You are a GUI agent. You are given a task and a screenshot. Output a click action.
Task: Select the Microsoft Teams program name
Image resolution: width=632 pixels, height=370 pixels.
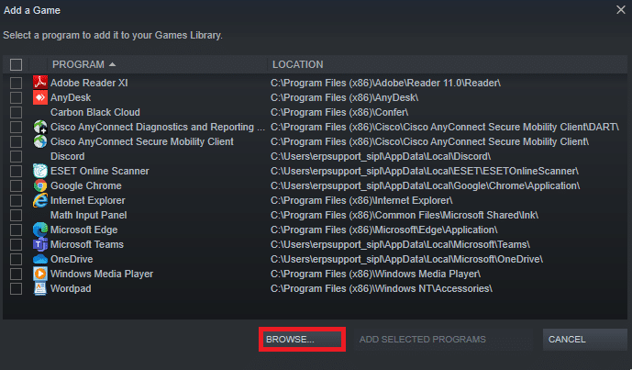[x=86, y=244]
